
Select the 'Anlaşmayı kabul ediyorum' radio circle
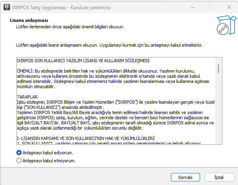19,153
